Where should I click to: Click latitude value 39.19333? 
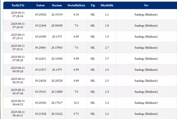coord(40,92)
